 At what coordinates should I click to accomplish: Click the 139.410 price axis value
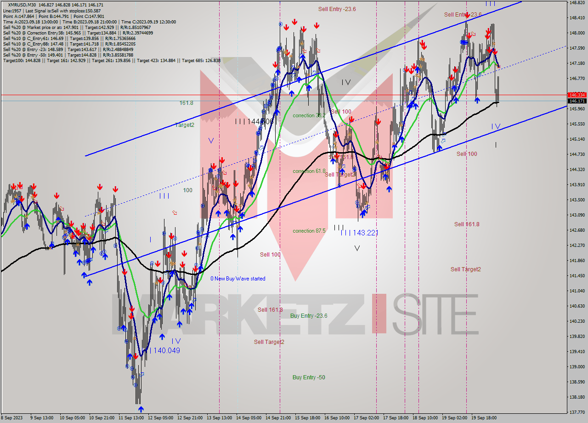pyautogui.click(x=577, y=352)
